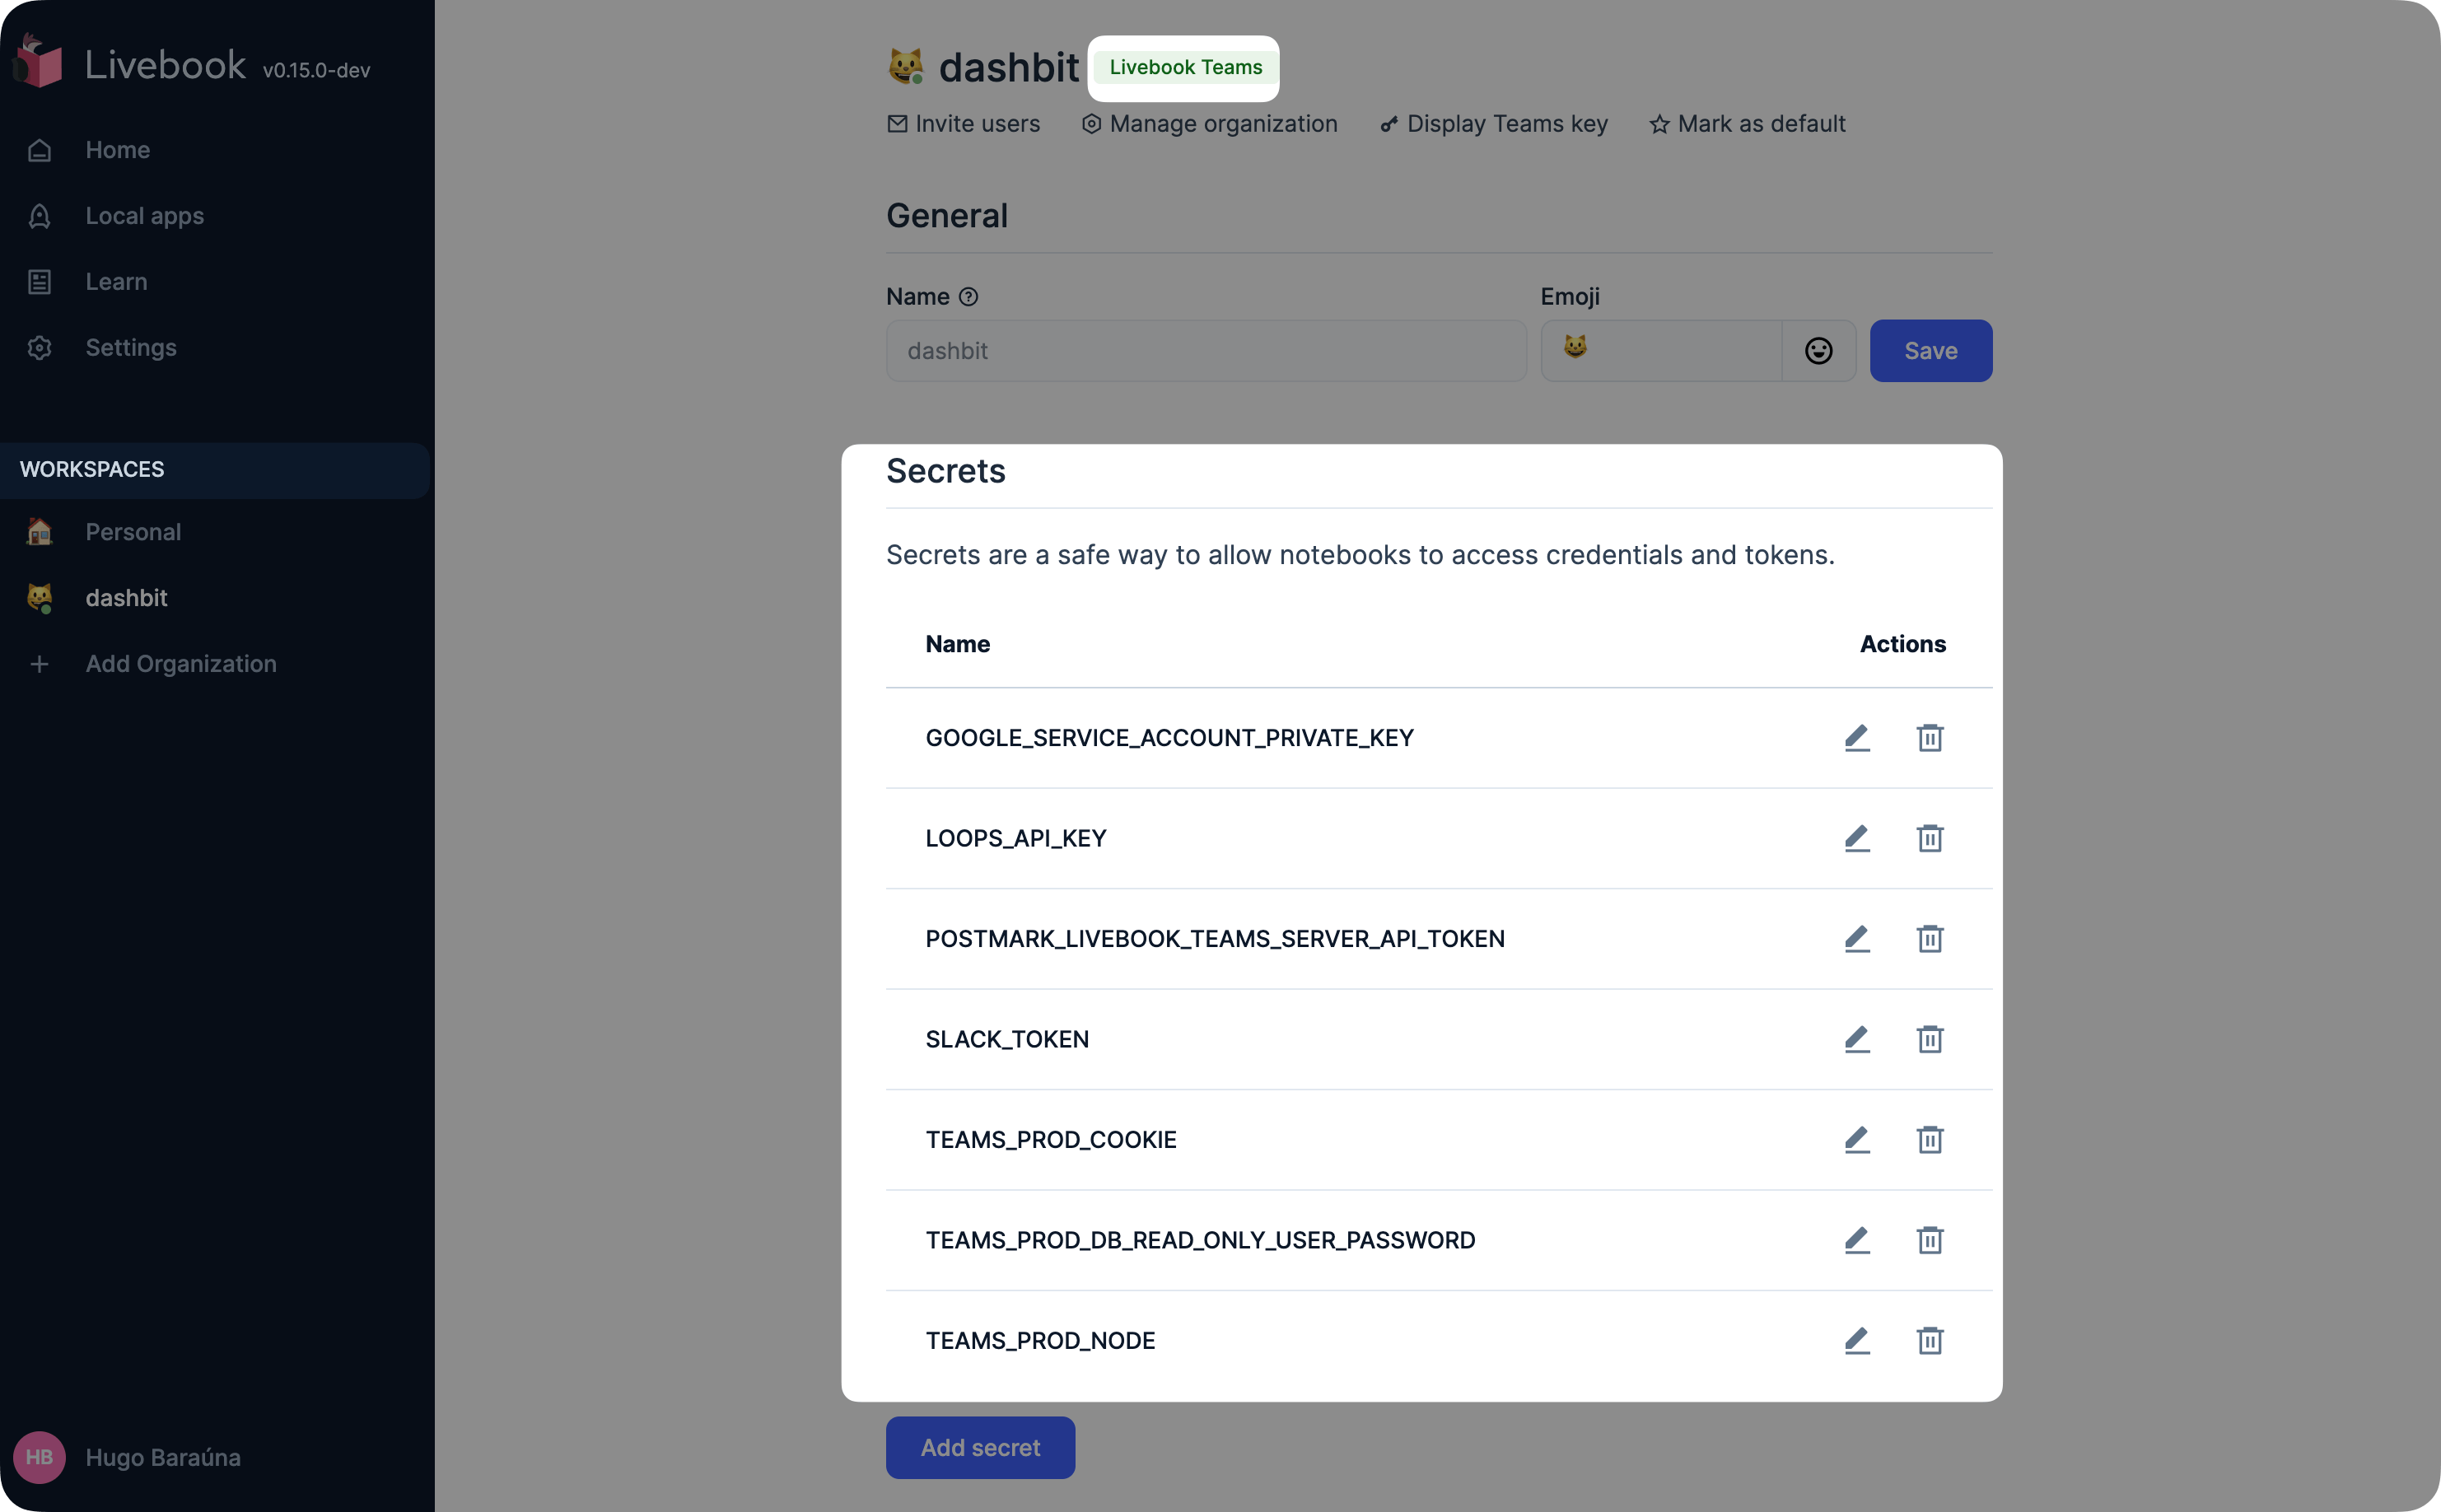The height and width of the screenshot is (1512, 2441).
Task: Edit the SLACK_TOKEN secret
Action: 1857,1039
